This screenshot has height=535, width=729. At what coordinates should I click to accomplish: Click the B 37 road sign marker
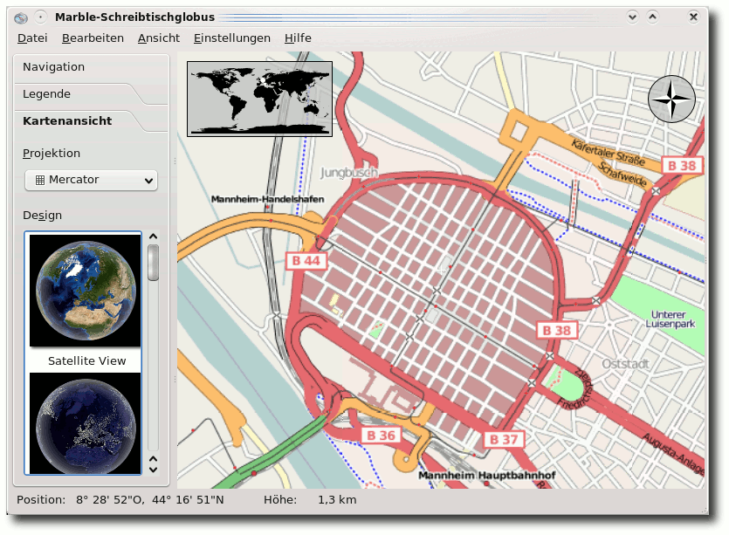(504, 438)
